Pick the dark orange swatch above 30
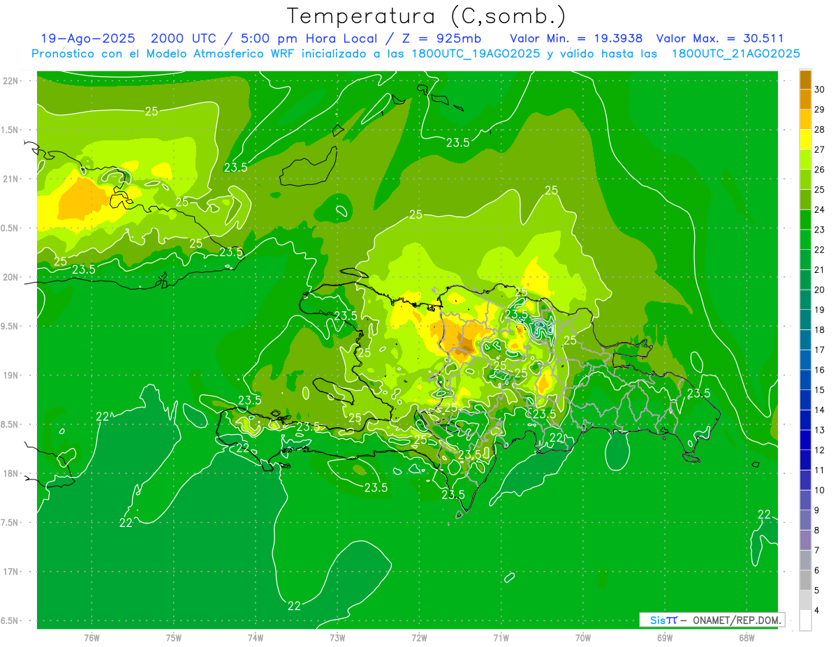 pos(805,80)
